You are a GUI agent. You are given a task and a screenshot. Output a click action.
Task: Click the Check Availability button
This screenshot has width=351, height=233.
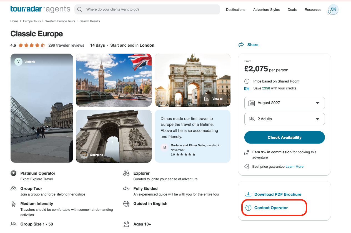point(285,137)
